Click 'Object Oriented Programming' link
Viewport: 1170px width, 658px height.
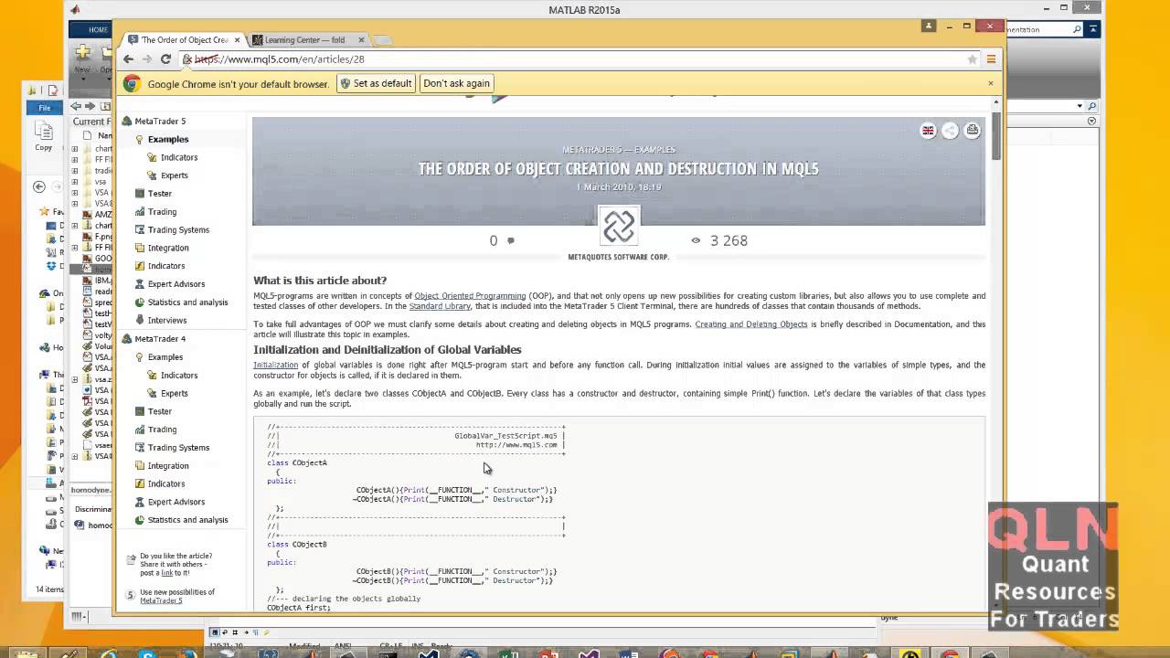470,296
